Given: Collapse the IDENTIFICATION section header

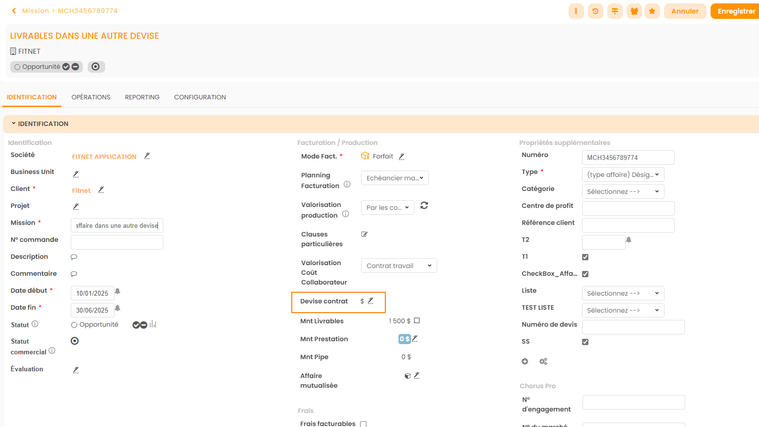Looking at the screenshot, I should coord(40,124).
